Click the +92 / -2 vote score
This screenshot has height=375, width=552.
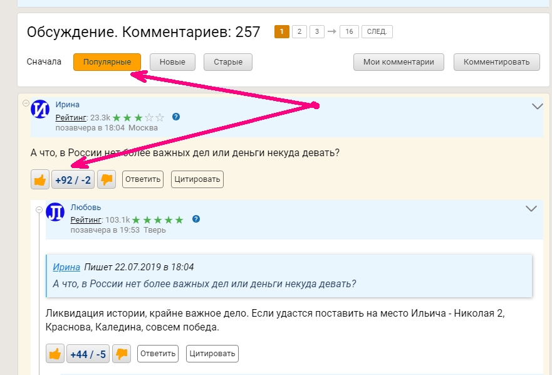tap(73, 180)
